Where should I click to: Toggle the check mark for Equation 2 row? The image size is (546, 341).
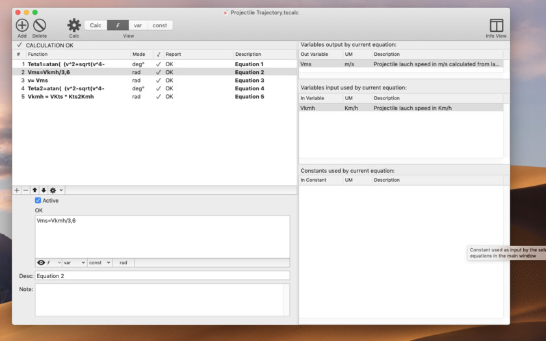click(x=159, y=72)
